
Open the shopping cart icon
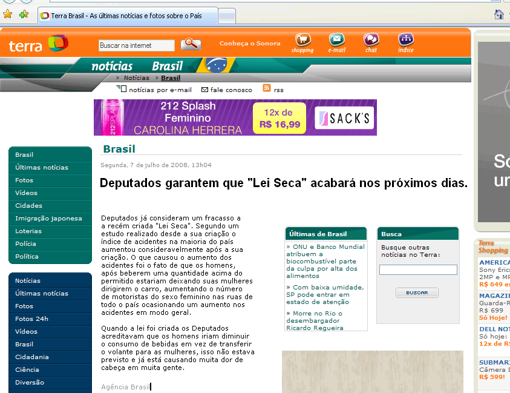click(302, 40)
